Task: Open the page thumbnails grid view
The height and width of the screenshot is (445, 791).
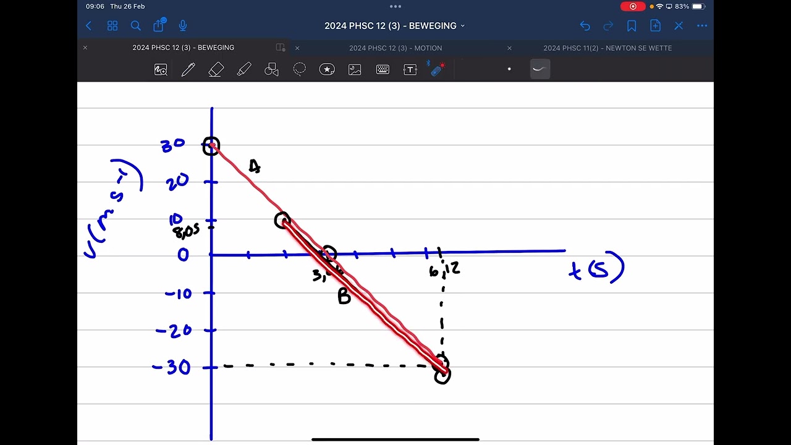Action: (112, 25)
